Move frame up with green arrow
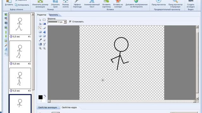The height and width of the screenshot is (113, 202). pyautogui.click(x=6, y=32)
